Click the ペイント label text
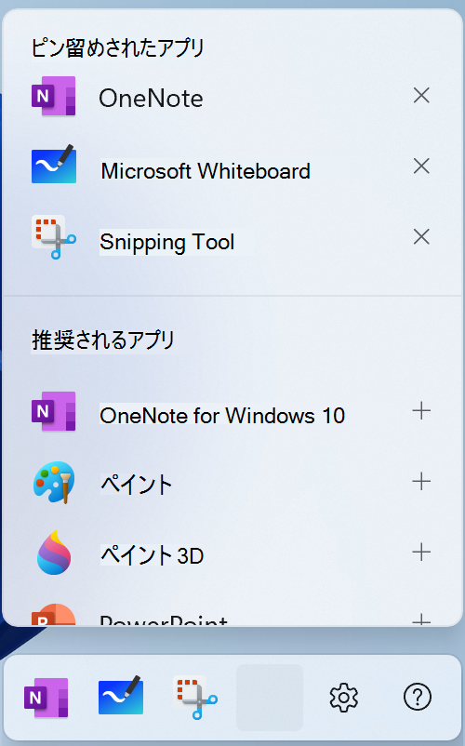465x746 pixels. 136,485
